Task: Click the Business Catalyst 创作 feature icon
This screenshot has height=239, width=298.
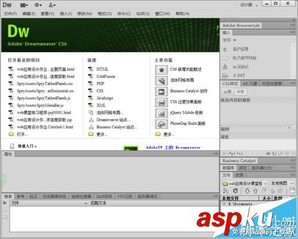Action: click(162, 92)
